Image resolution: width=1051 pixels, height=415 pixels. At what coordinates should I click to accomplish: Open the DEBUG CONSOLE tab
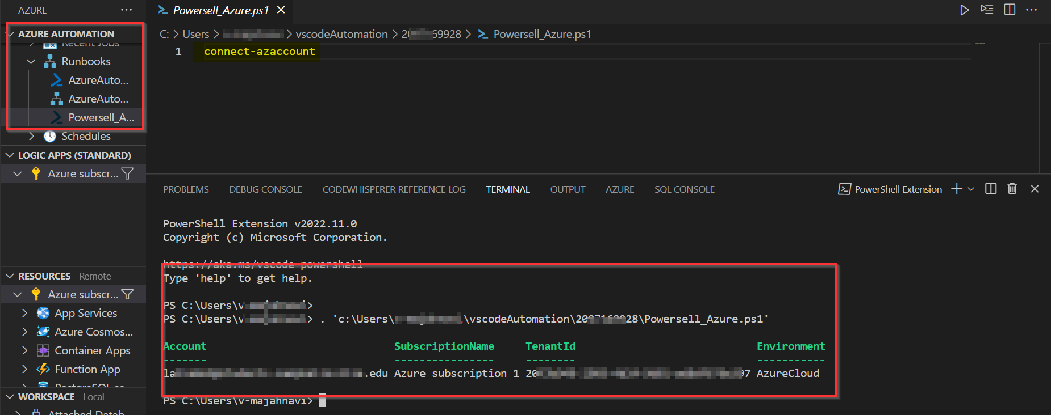266,189
